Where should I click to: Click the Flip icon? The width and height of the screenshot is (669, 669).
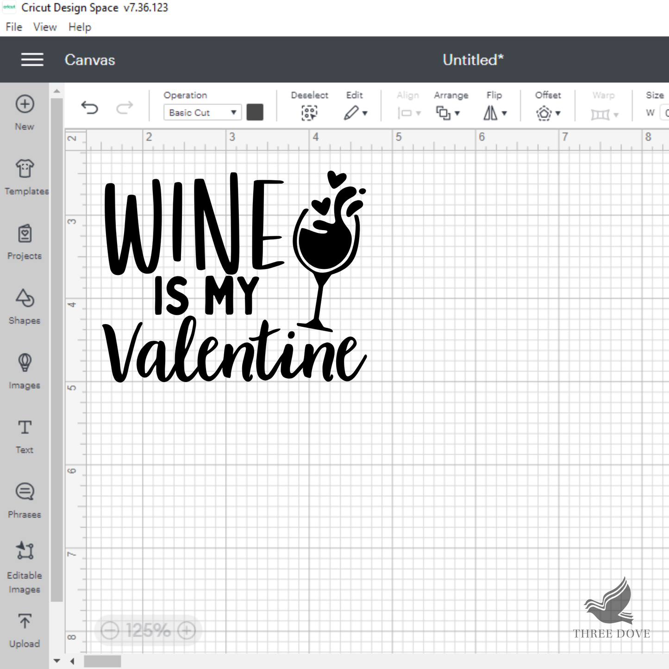click(x=490, y=113)
